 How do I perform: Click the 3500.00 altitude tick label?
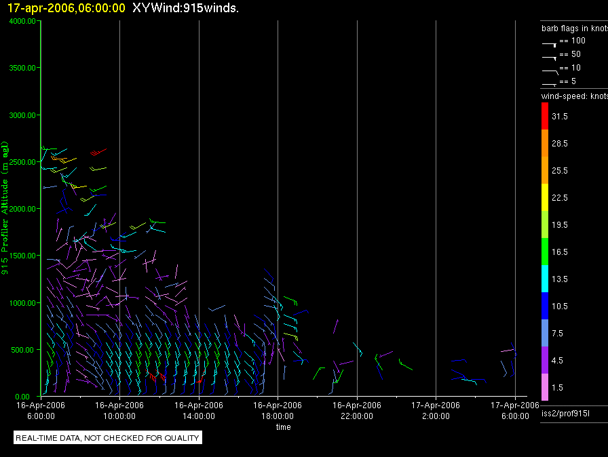[22, 68]
